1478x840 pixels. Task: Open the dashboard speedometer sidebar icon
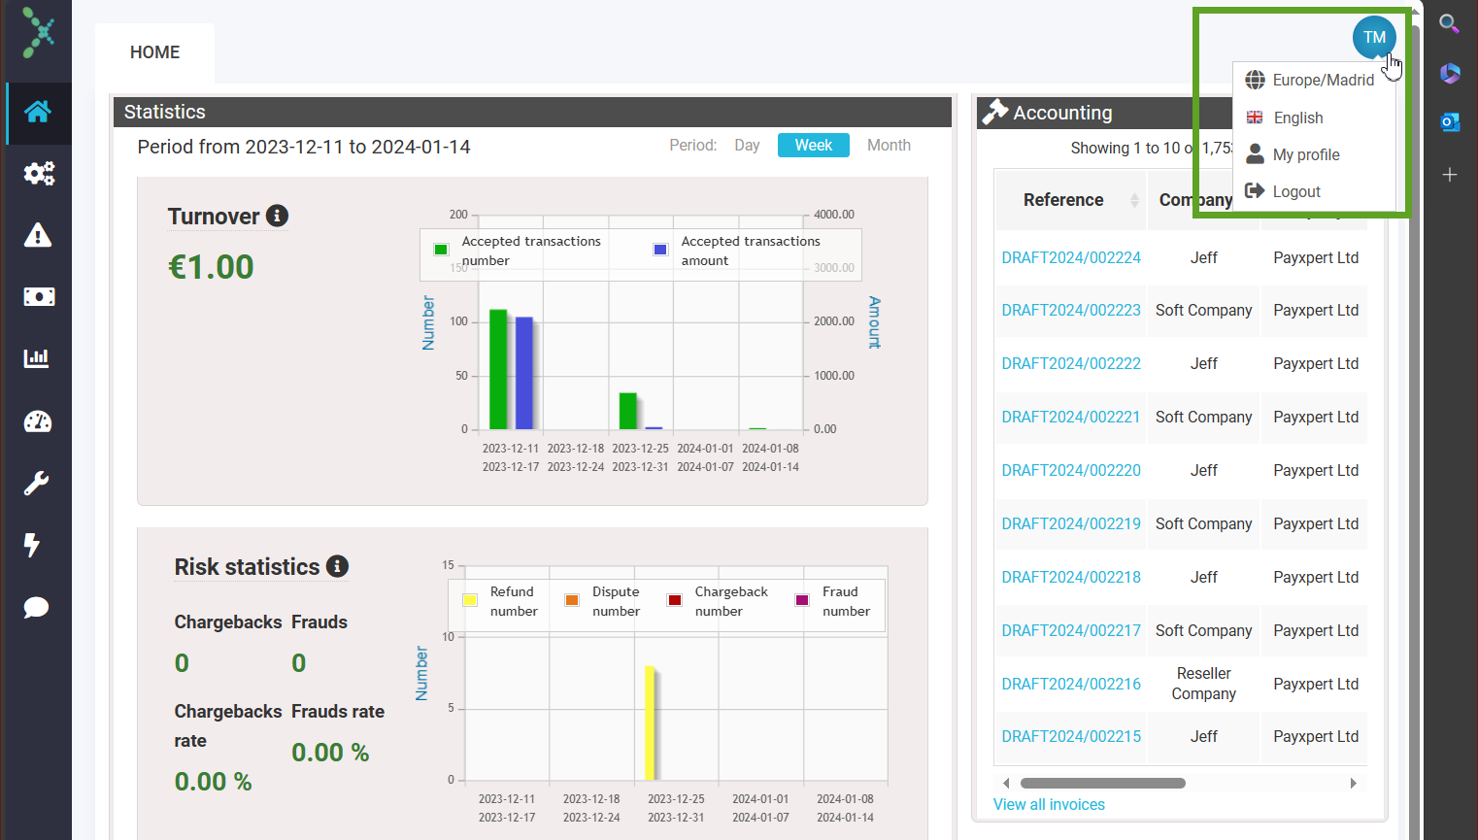[36, 421]
